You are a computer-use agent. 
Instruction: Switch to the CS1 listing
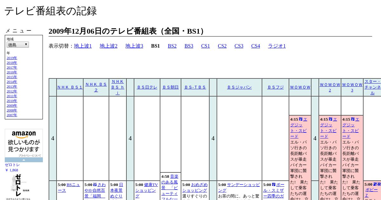pos(205,46)
